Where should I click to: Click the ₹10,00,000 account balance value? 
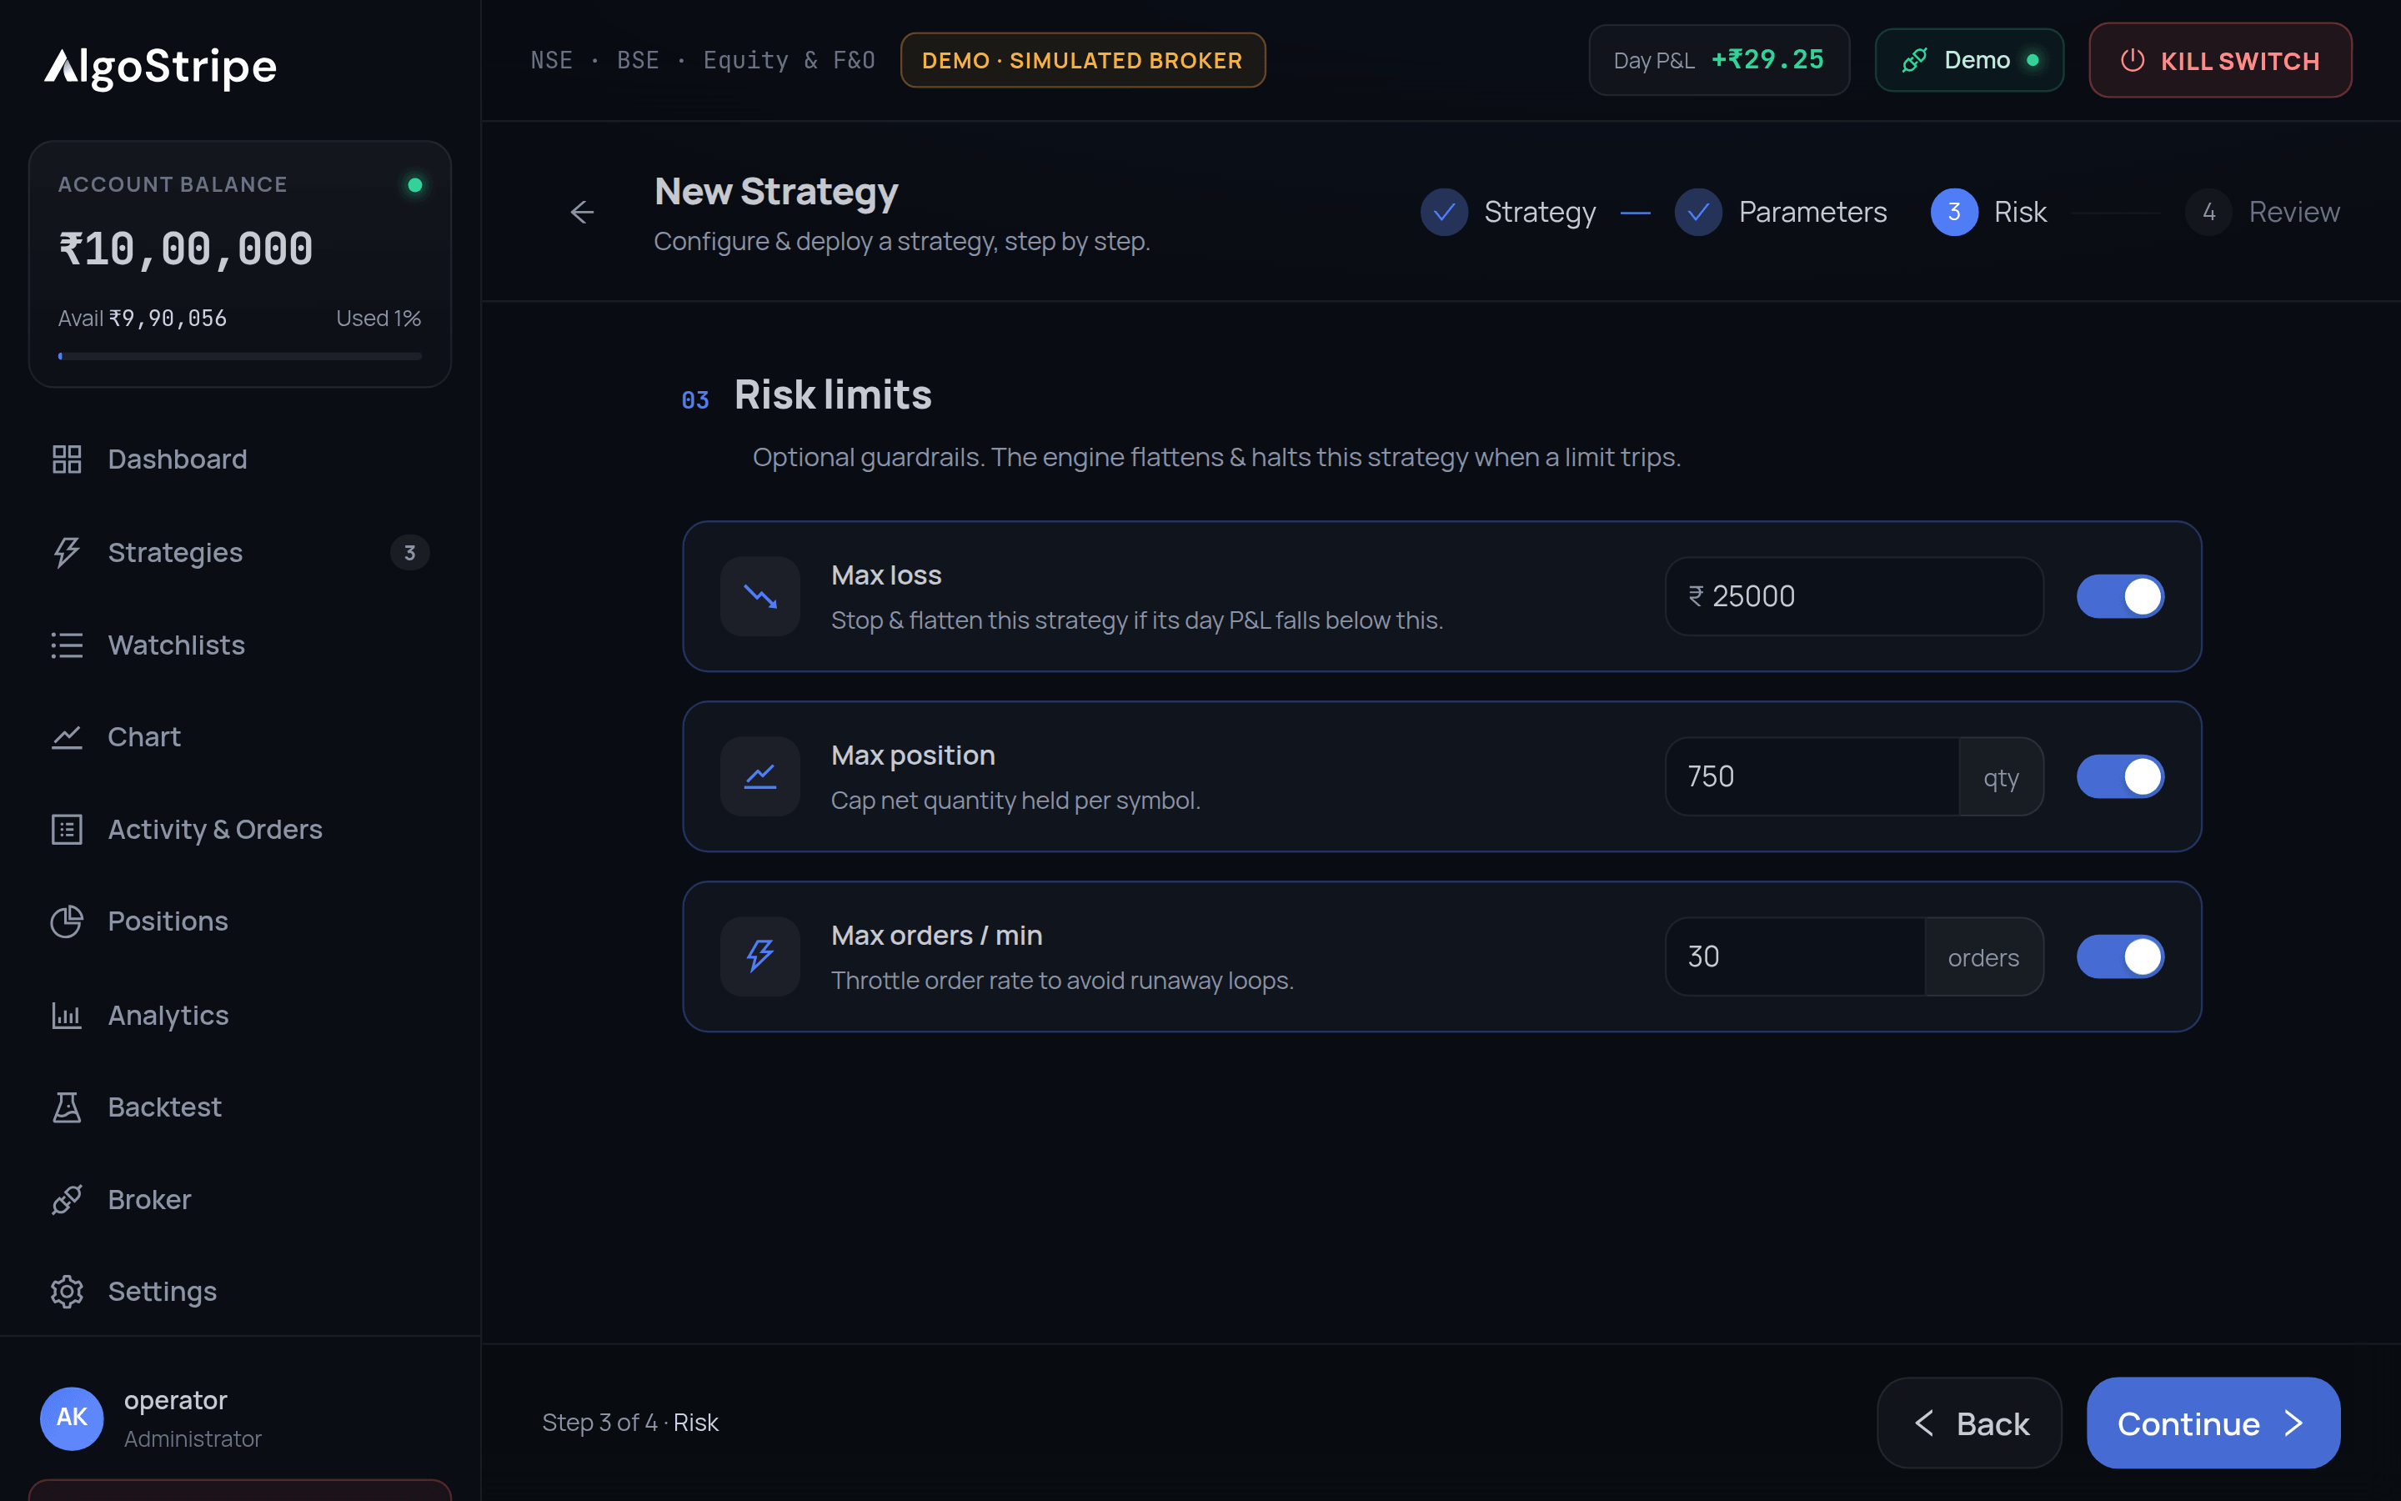click(x=186, y=249)
